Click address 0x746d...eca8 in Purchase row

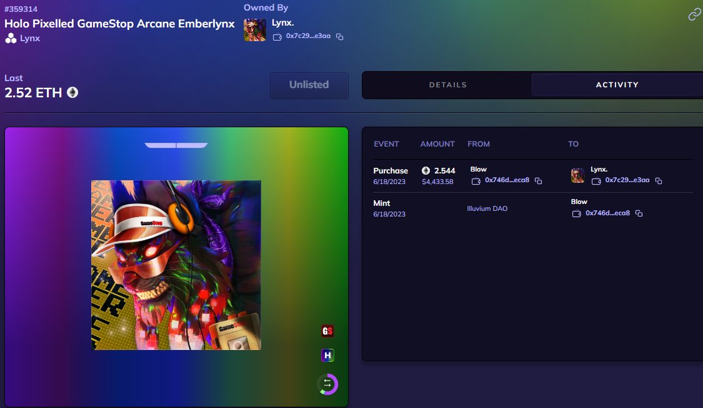pos(507,180)
